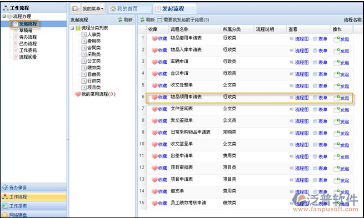Click 发起 link for 物品领用申请表
The height and width of the screenshot is (218, 364).
tap(345, 98)
